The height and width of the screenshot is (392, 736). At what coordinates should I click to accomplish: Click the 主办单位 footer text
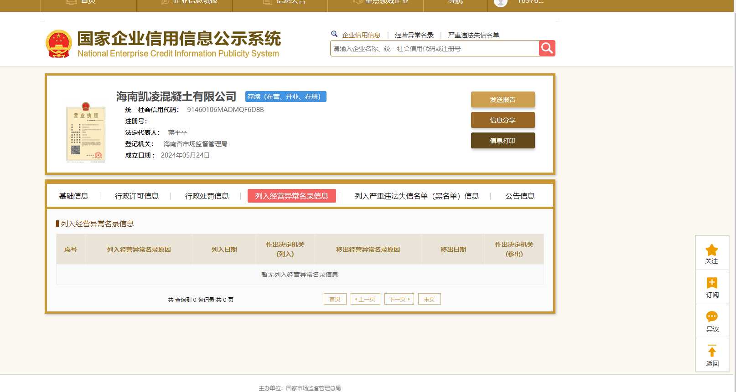300,388
